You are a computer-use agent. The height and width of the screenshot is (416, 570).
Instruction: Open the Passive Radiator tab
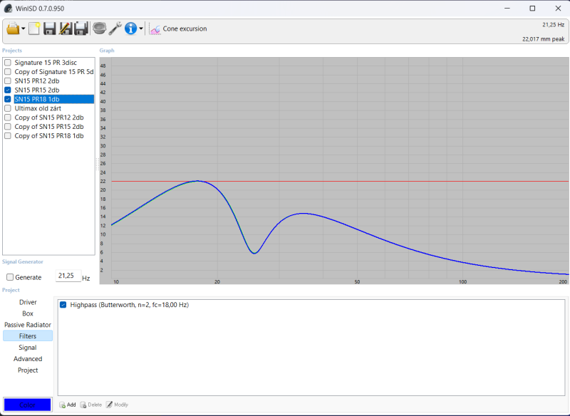28,325
